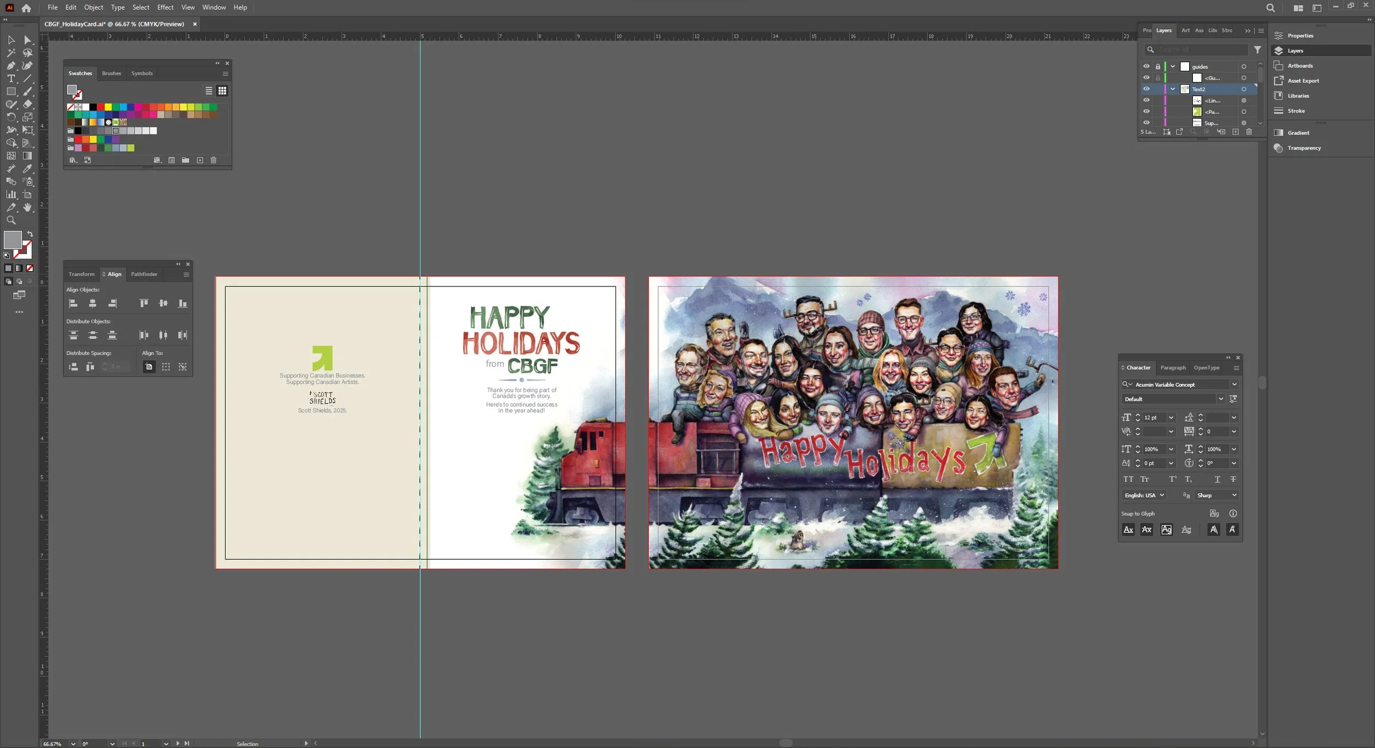Choose the Eyedropper tool
The width and height of the screenshot is (1375, 748).
click(28, 168)
